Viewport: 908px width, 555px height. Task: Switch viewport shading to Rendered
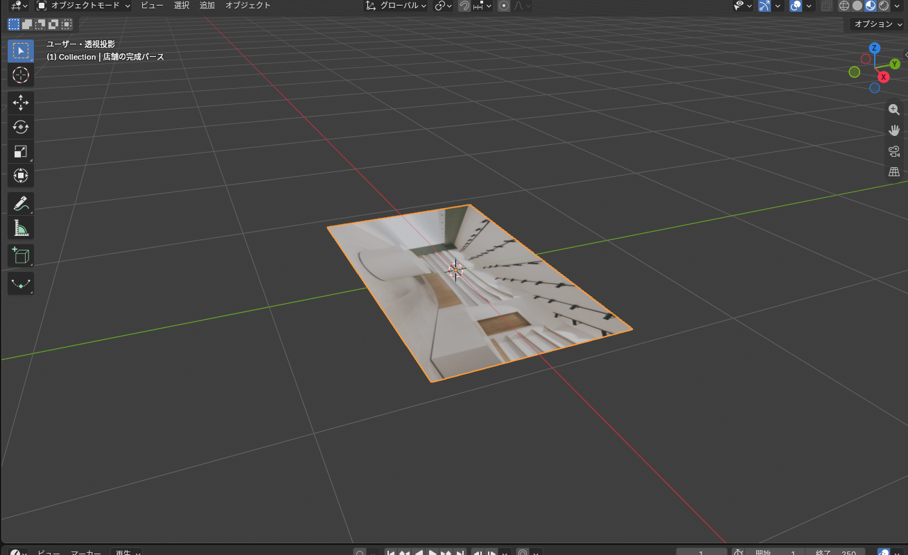coord(884,6)
